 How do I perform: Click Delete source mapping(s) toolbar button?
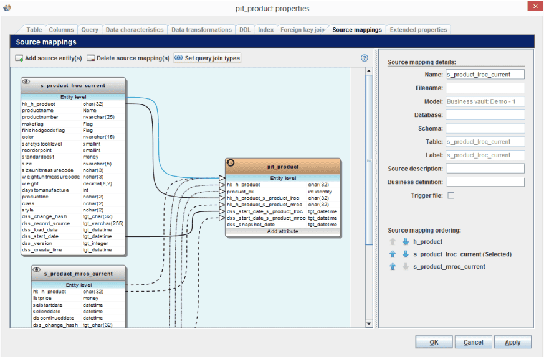point(128,58)
